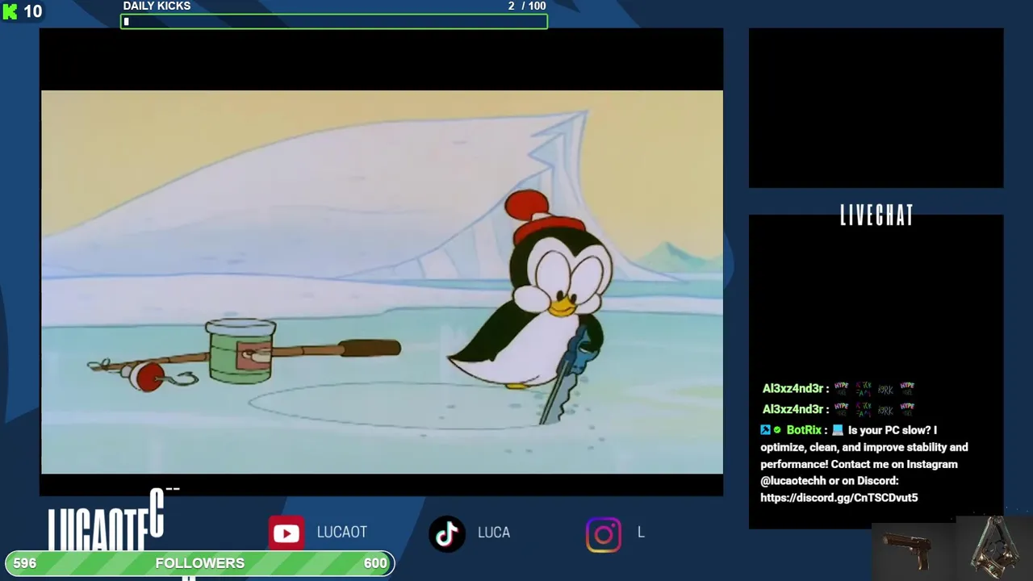This screenshot has width=1033, height=581.
Task: Click the TikTok logo icon
Action: point(447,533)
